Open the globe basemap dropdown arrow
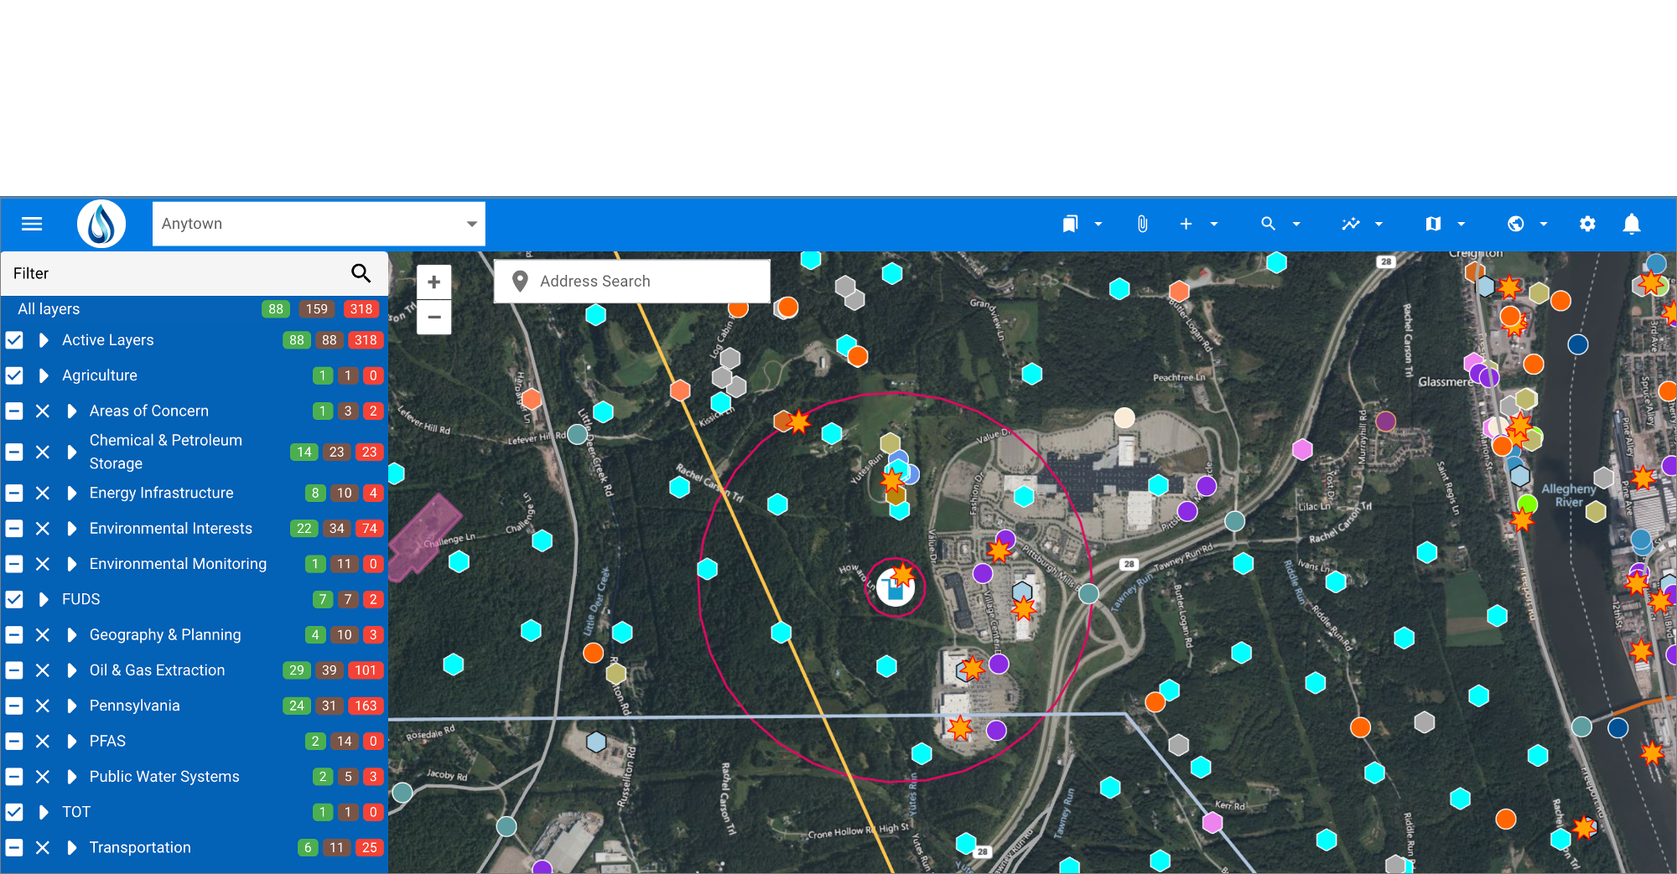1677x874 pixels. [x=1544, y=225]
